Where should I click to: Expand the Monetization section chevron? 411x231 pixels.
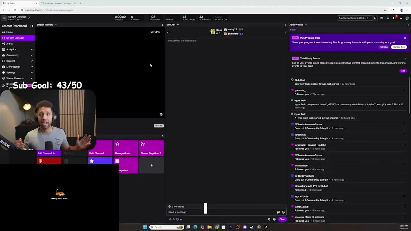tap(31, 67)
